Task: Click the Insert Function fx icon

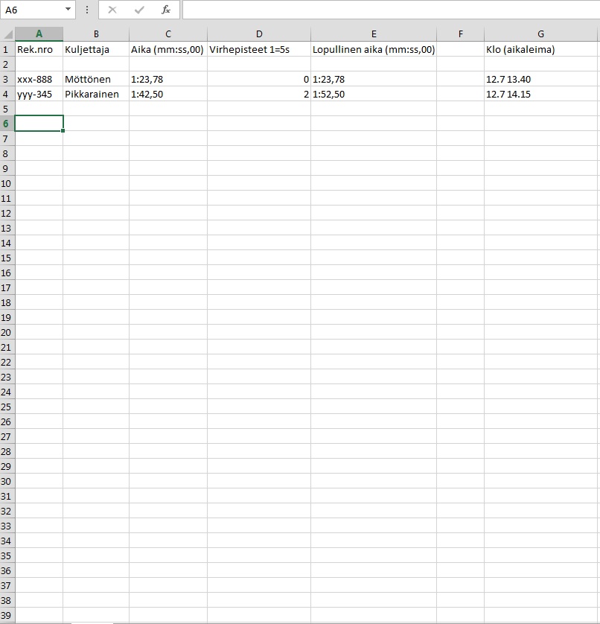Action: tap(166, 10)
